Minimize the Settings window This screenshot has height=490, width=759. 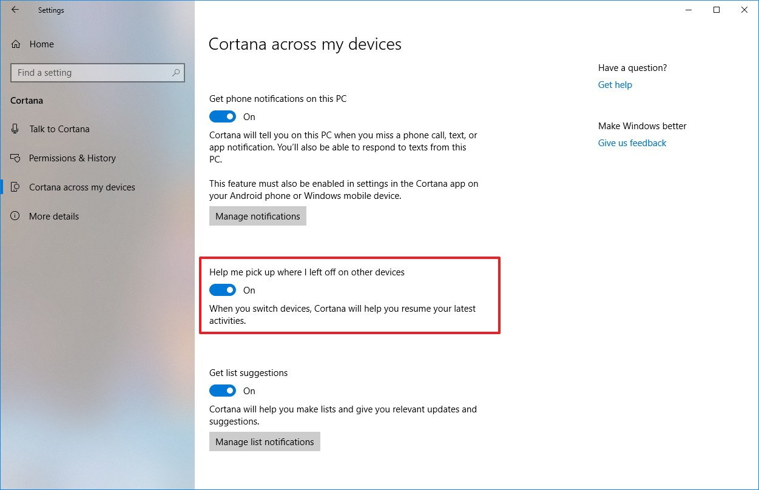click(x=689, y=10)
